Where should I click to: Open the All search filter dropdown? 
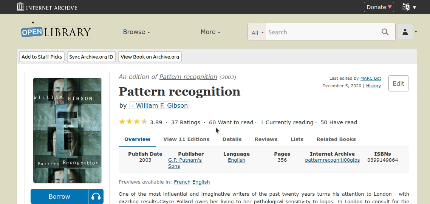pyautogui.click(x=257, y=32)
